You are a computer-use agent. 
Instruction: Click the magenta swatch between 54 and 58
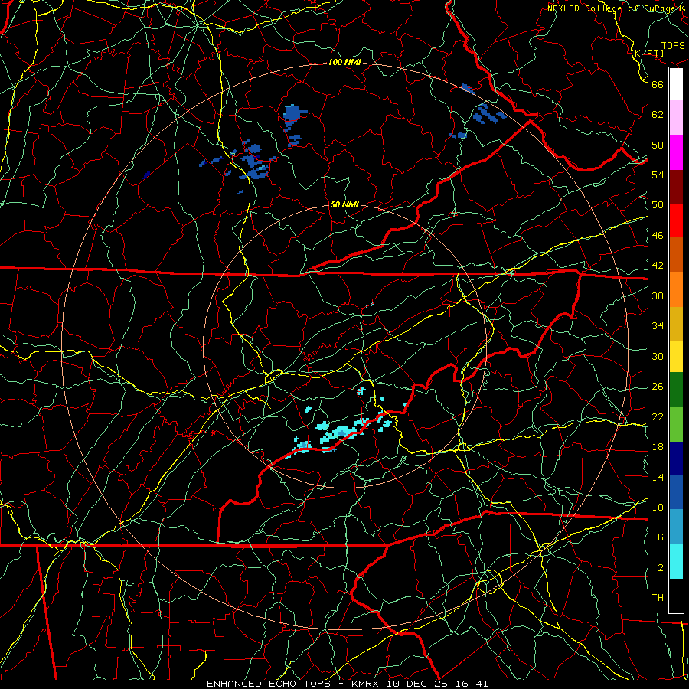[x=676, y=152]
